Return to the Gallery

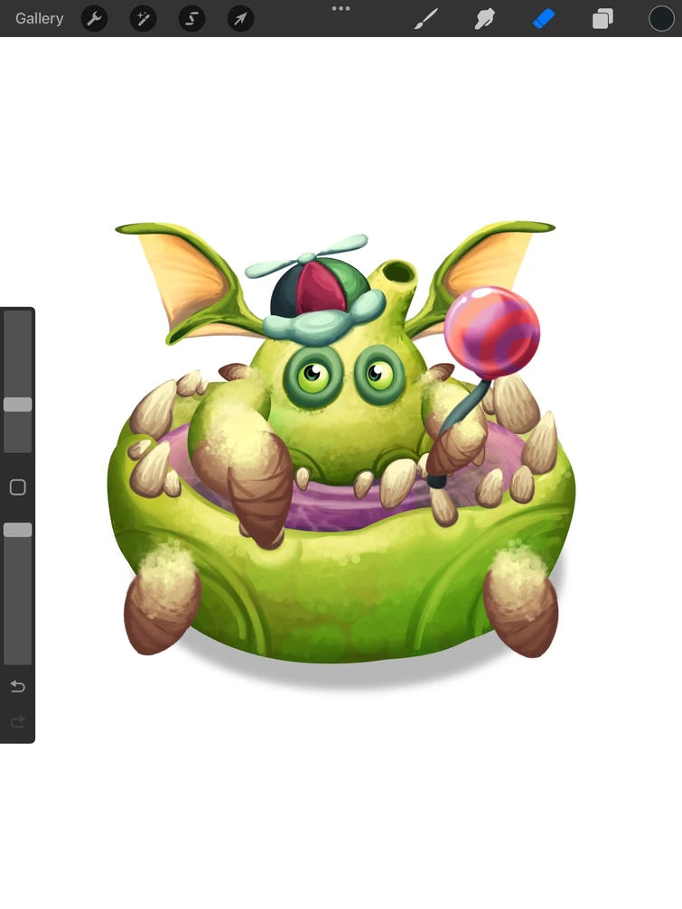click(39, 19)
